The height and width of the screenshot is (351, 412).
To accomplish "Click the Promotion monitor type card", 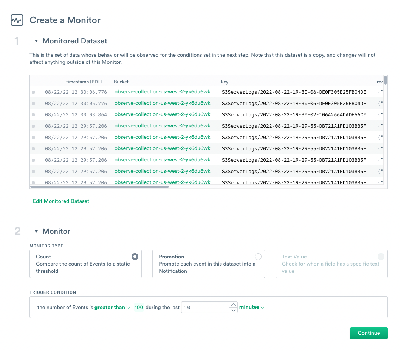I will click(x=209, y=264).
